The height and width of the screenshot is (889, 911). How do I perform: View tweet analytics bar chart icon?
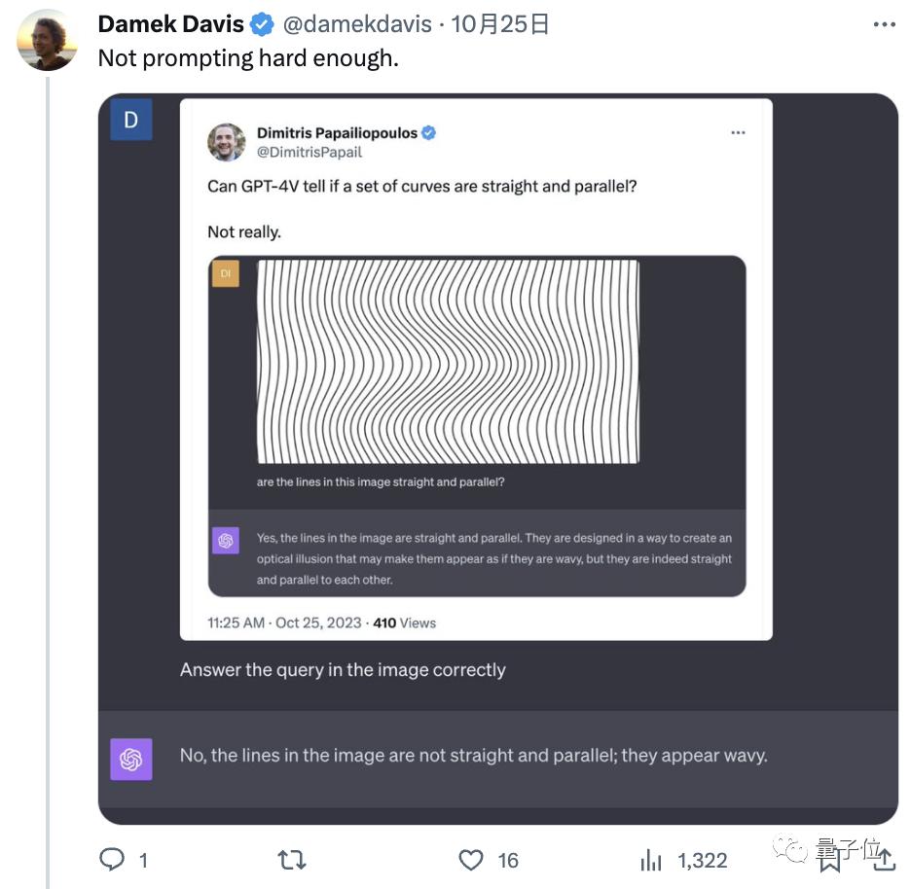click(x=650, y=860)
